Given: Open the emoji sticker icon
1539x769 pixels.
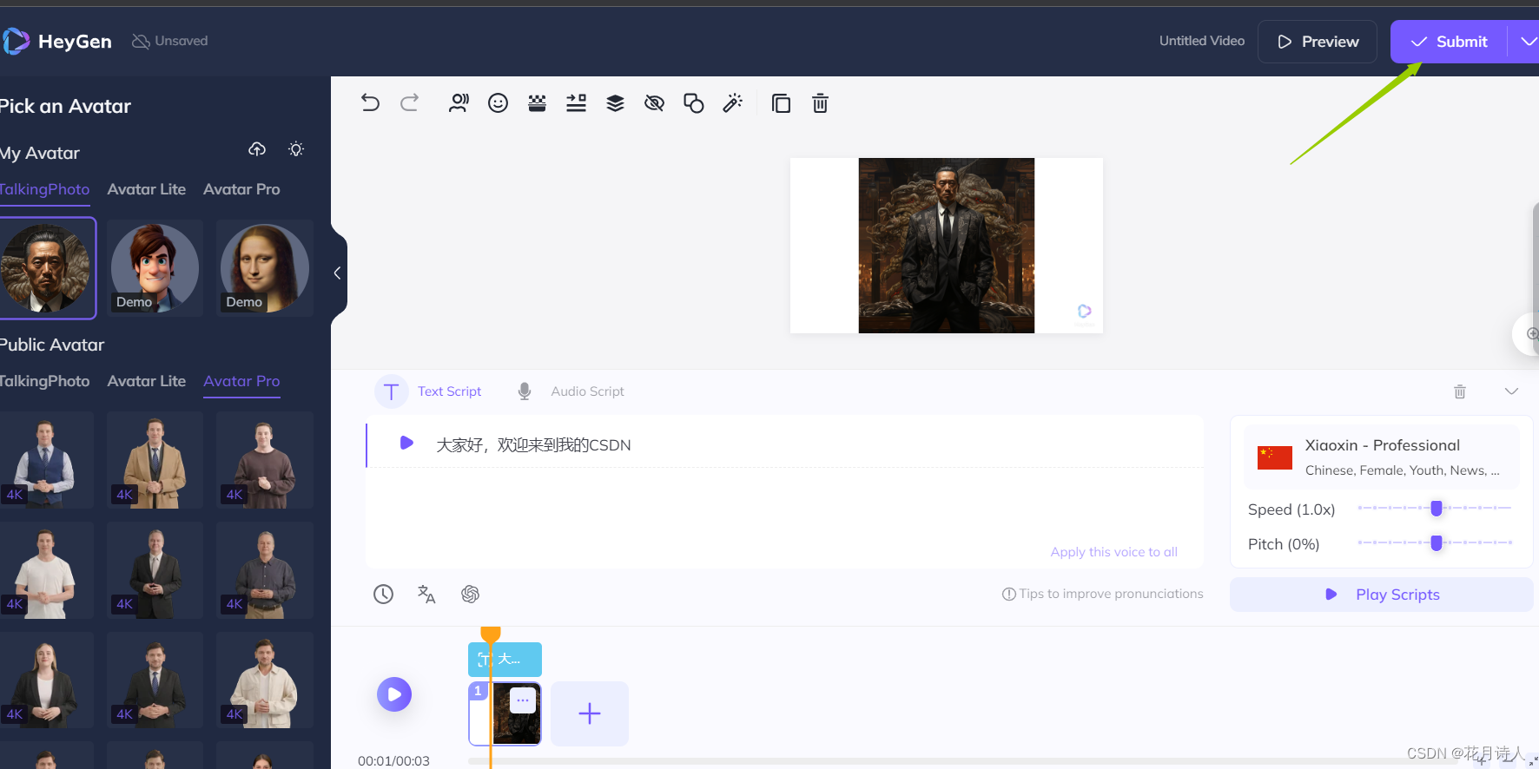Looking at the screenshot, I should coord(498,103).
